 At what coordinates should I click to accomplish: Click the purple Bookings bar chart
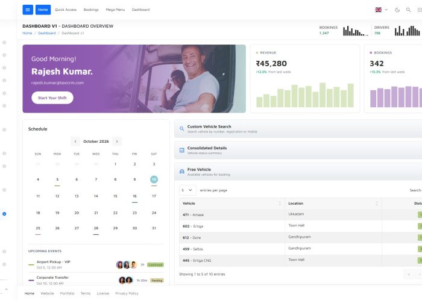[x=396, y=97]
